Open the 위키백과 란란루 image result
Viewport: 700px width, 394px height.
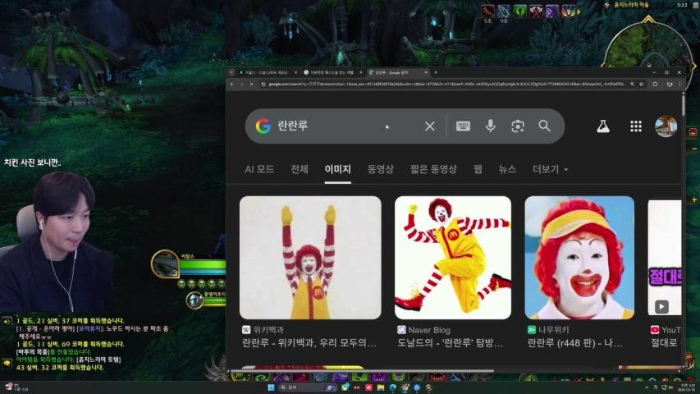(310, 257)
